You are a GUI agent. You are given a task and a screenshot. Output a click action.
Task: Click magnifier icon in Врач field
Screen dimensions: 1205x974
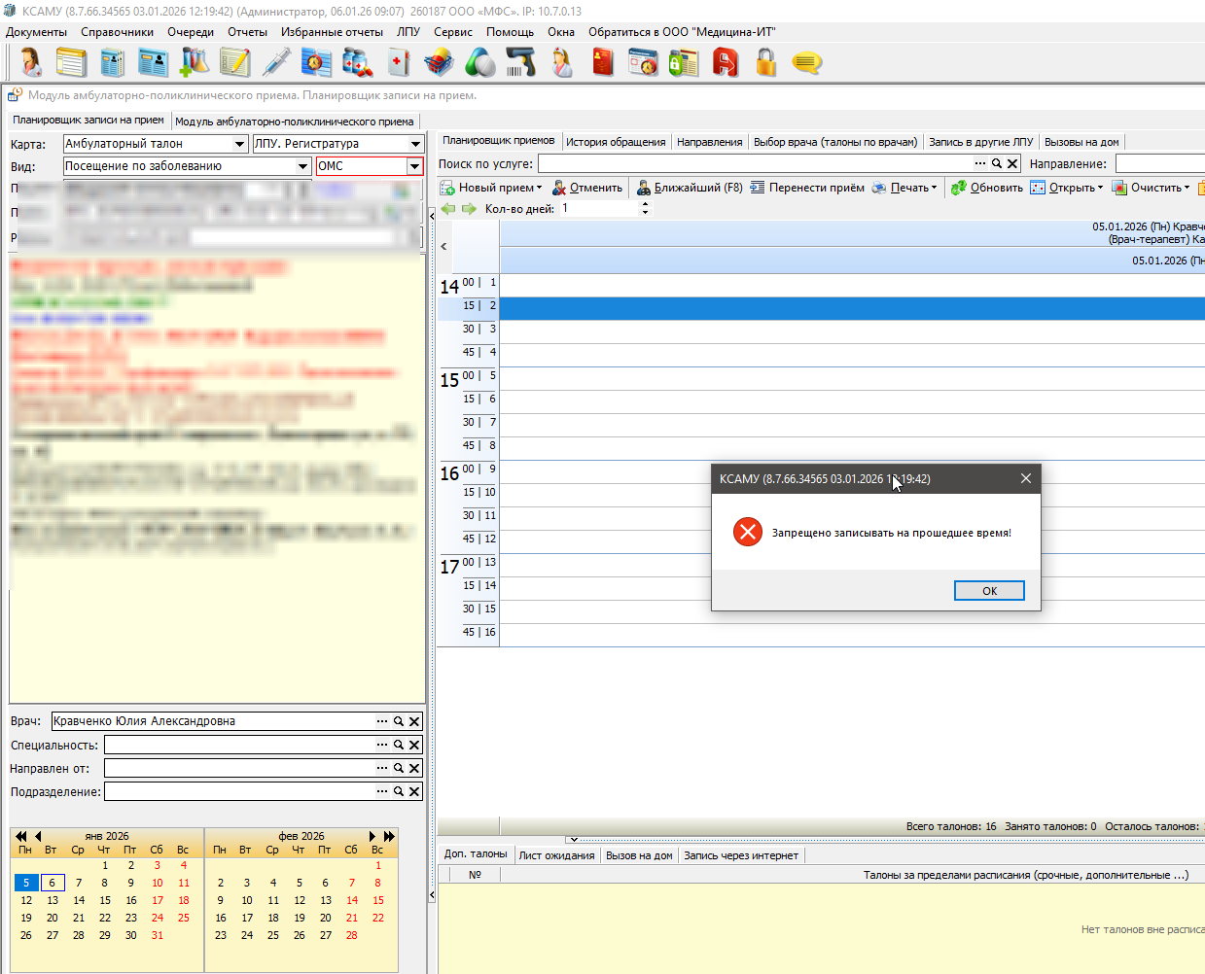pos(398,721)
